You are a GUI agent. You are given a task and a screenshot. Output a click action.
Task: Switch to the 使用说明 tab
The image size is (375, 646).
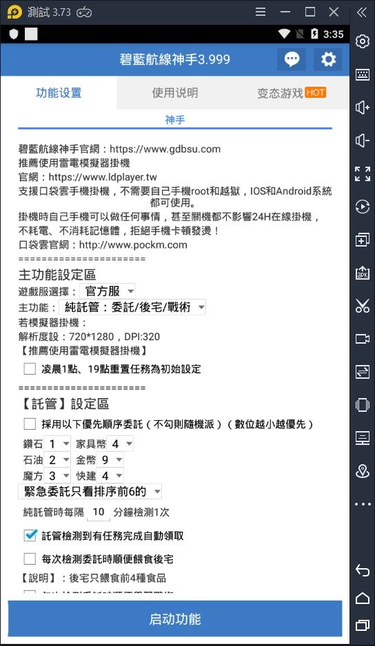(175, 93)
